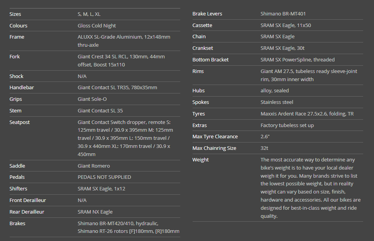Screen dimensions: 374x241
Task: Select the Giant Romero saddle value
Action: pyautogui.click(x=94, y=166)
